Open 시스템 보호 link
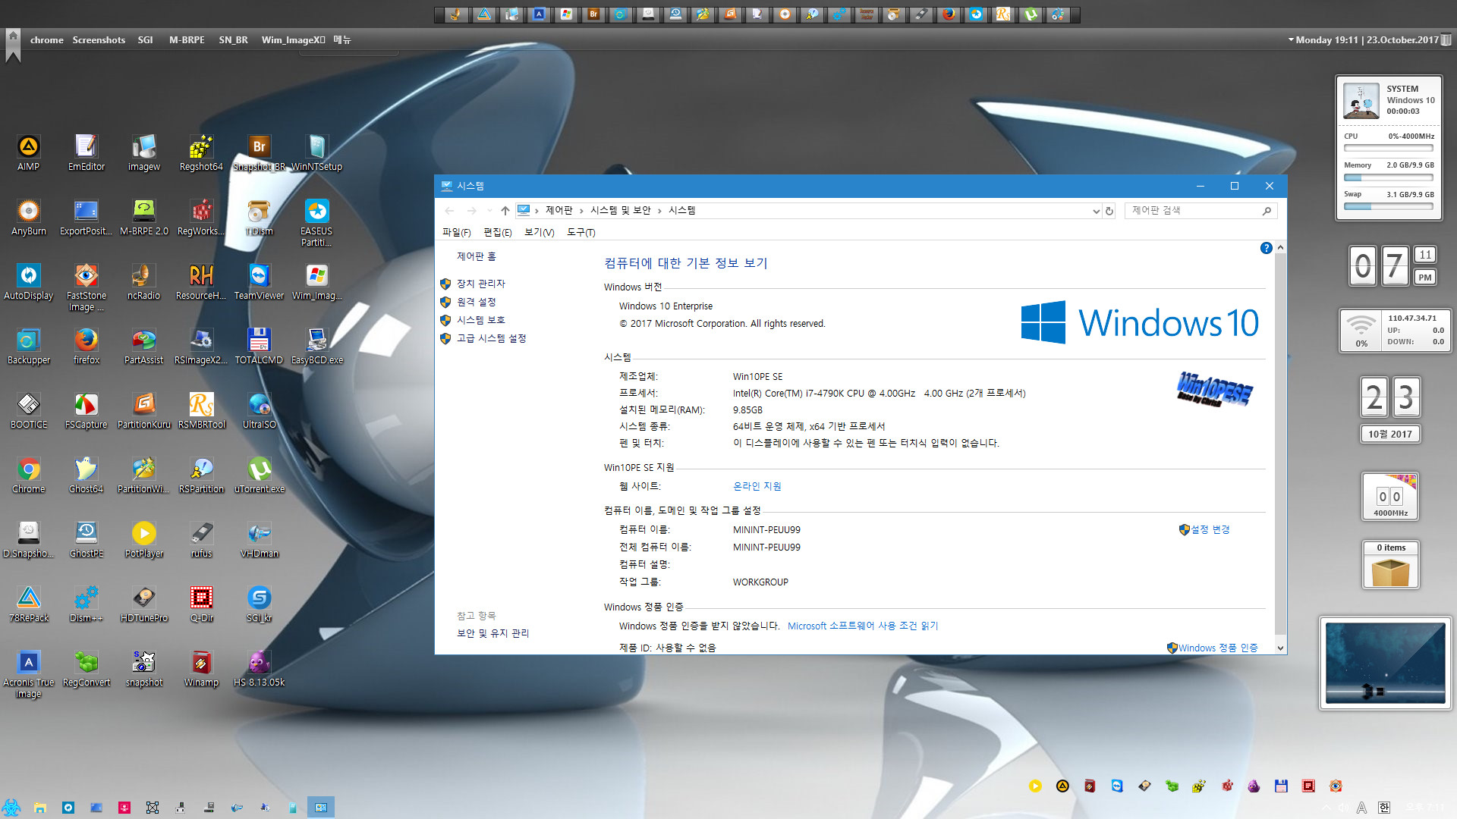 click(480, 320)
